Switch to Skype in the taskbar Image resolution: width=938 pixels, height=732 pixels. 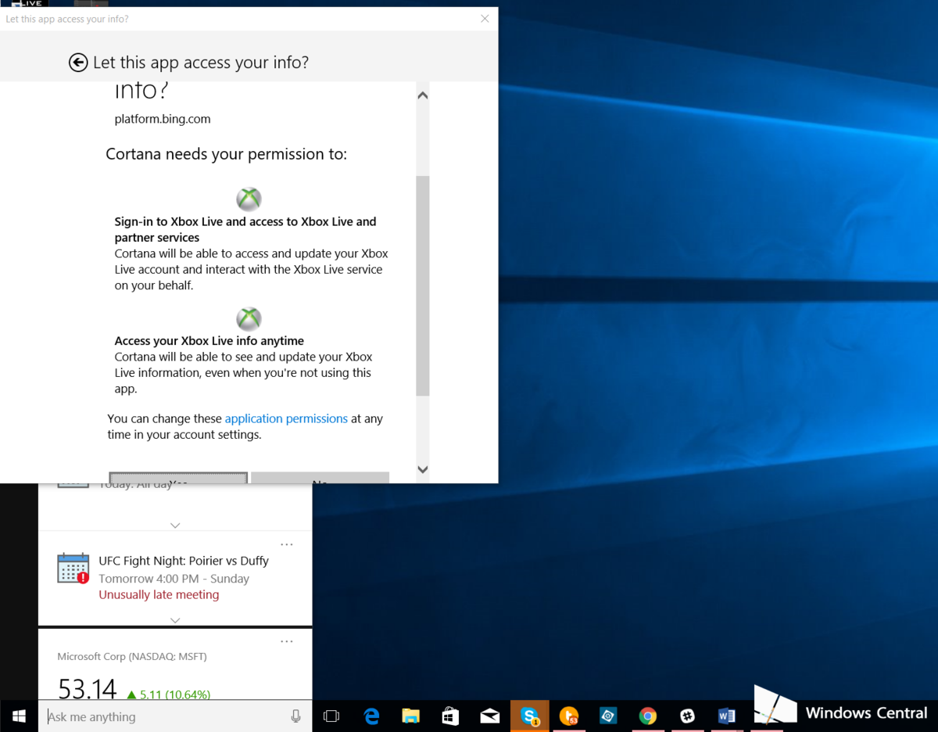[529, 716]
